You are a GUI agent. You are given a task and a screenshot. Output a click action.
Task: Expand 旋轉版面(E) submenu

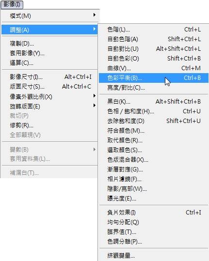pos(49,106)
